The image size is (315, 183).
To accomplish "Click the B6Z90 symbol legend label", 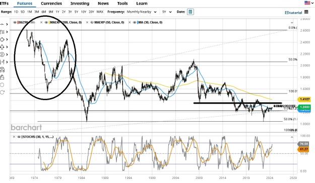I will (23, 23).
